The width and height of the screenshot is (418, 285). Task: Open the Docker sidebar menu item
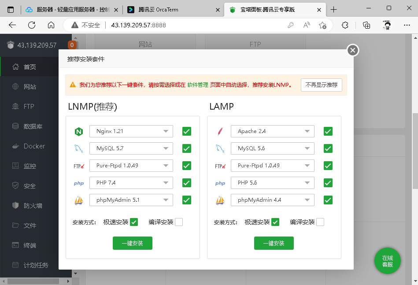coord(30,146)
